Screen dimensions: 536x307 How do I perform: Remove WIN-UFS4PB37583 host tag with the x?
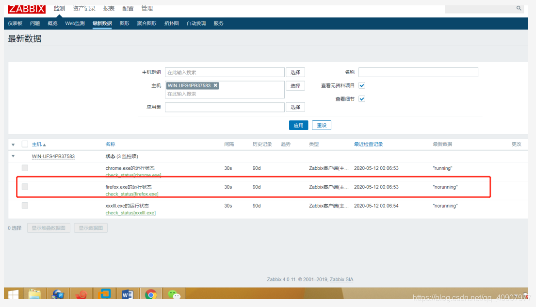(x=216, y=85)
